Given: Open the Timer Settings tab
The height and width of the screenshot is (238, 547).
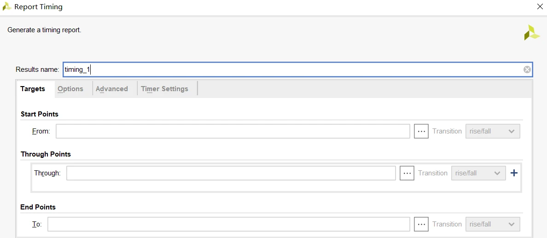Looking at the screenshot, I should pos(164,89).
